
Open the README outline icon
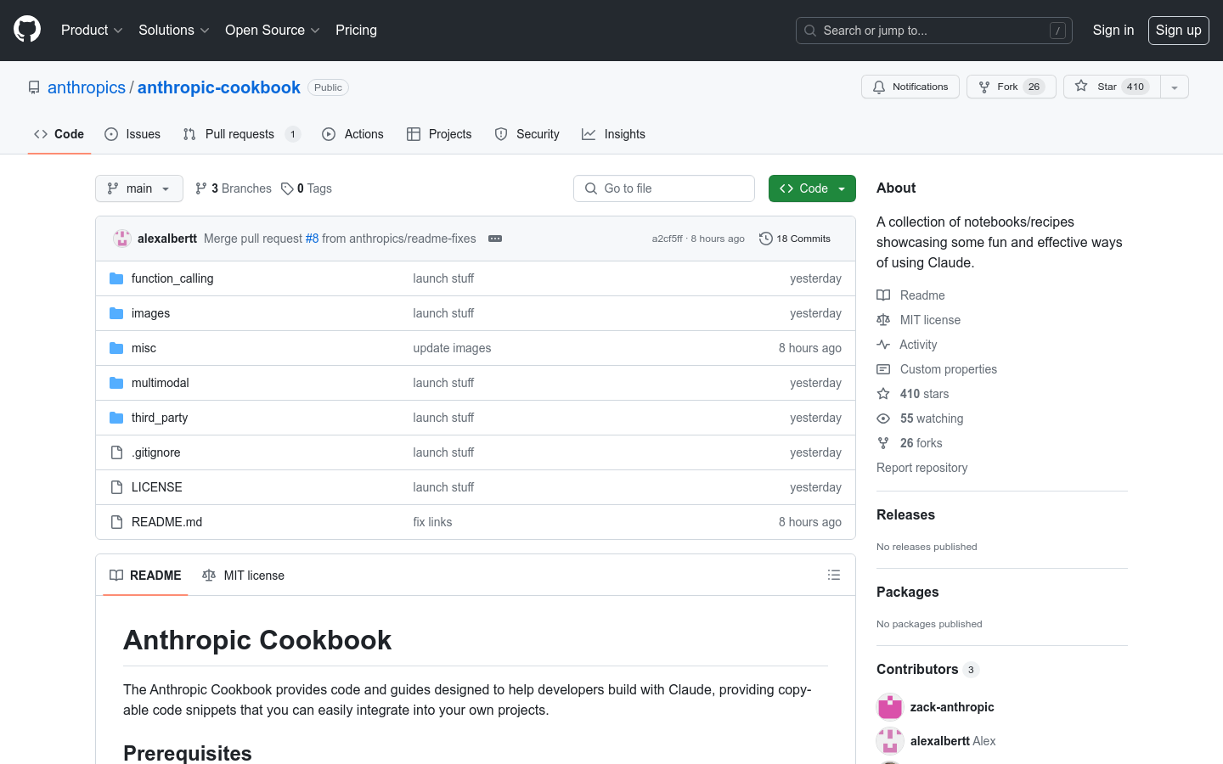tap(833, 575)
